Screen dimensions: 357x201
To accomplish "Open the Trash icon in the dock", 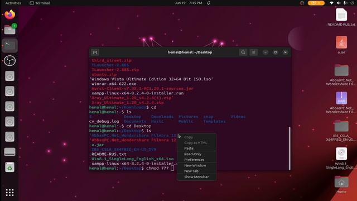I will pos(10,167).
